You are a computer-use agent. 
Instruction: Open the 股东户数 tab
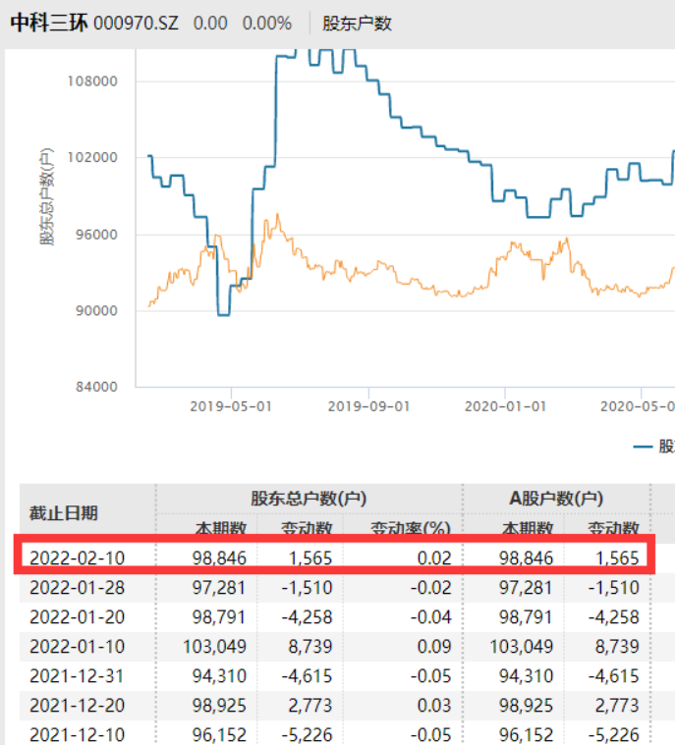point(357,23)
